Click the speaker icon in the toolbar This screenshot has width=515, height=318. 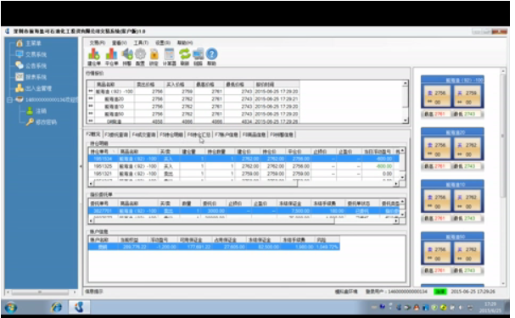(126, 57)
